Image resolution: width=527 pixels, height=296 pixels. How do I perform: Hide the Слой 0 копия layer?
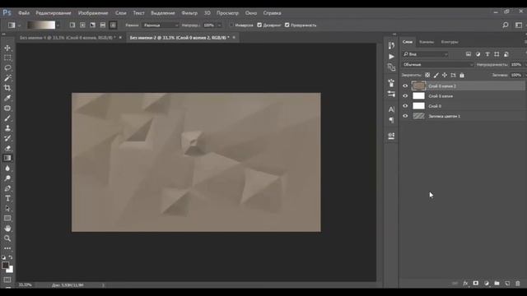pos(405,96)
